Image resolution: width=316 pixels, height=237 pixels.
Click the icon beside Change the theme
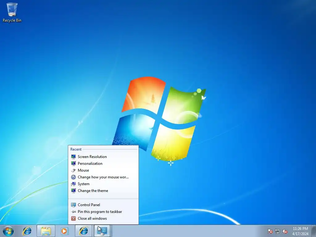[73, 191]
